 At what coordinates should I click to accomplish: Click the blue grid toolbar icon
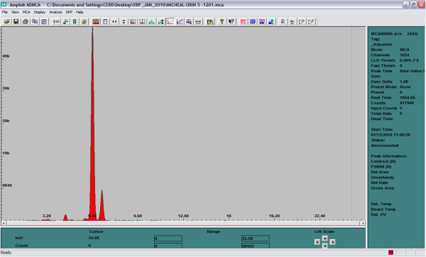[253, 21]
